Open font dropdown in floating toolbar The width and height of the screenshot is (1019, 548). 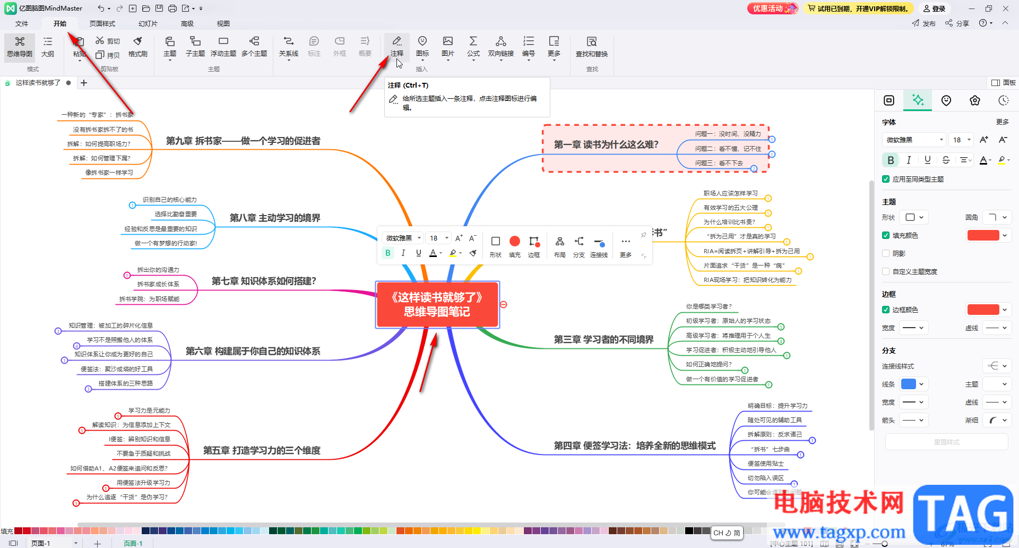click(x=403, y=238)
